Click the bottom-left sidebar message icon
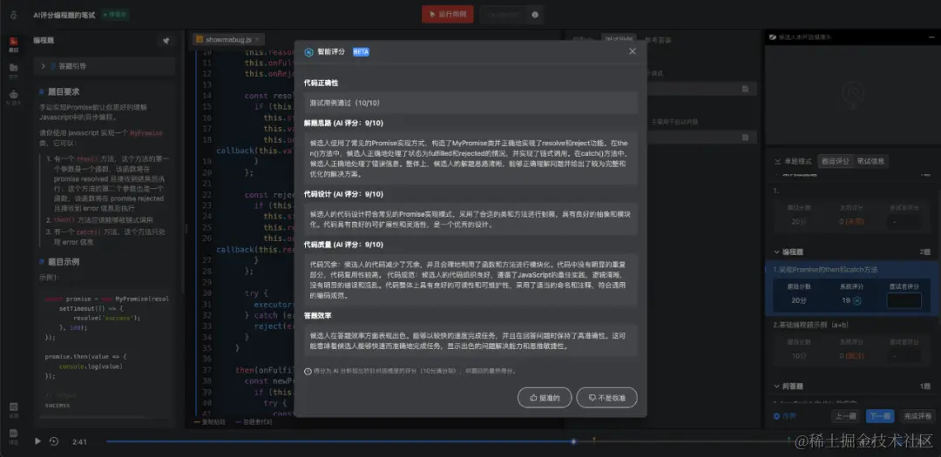Screen dimensions: 941x457 click(13, 435)
